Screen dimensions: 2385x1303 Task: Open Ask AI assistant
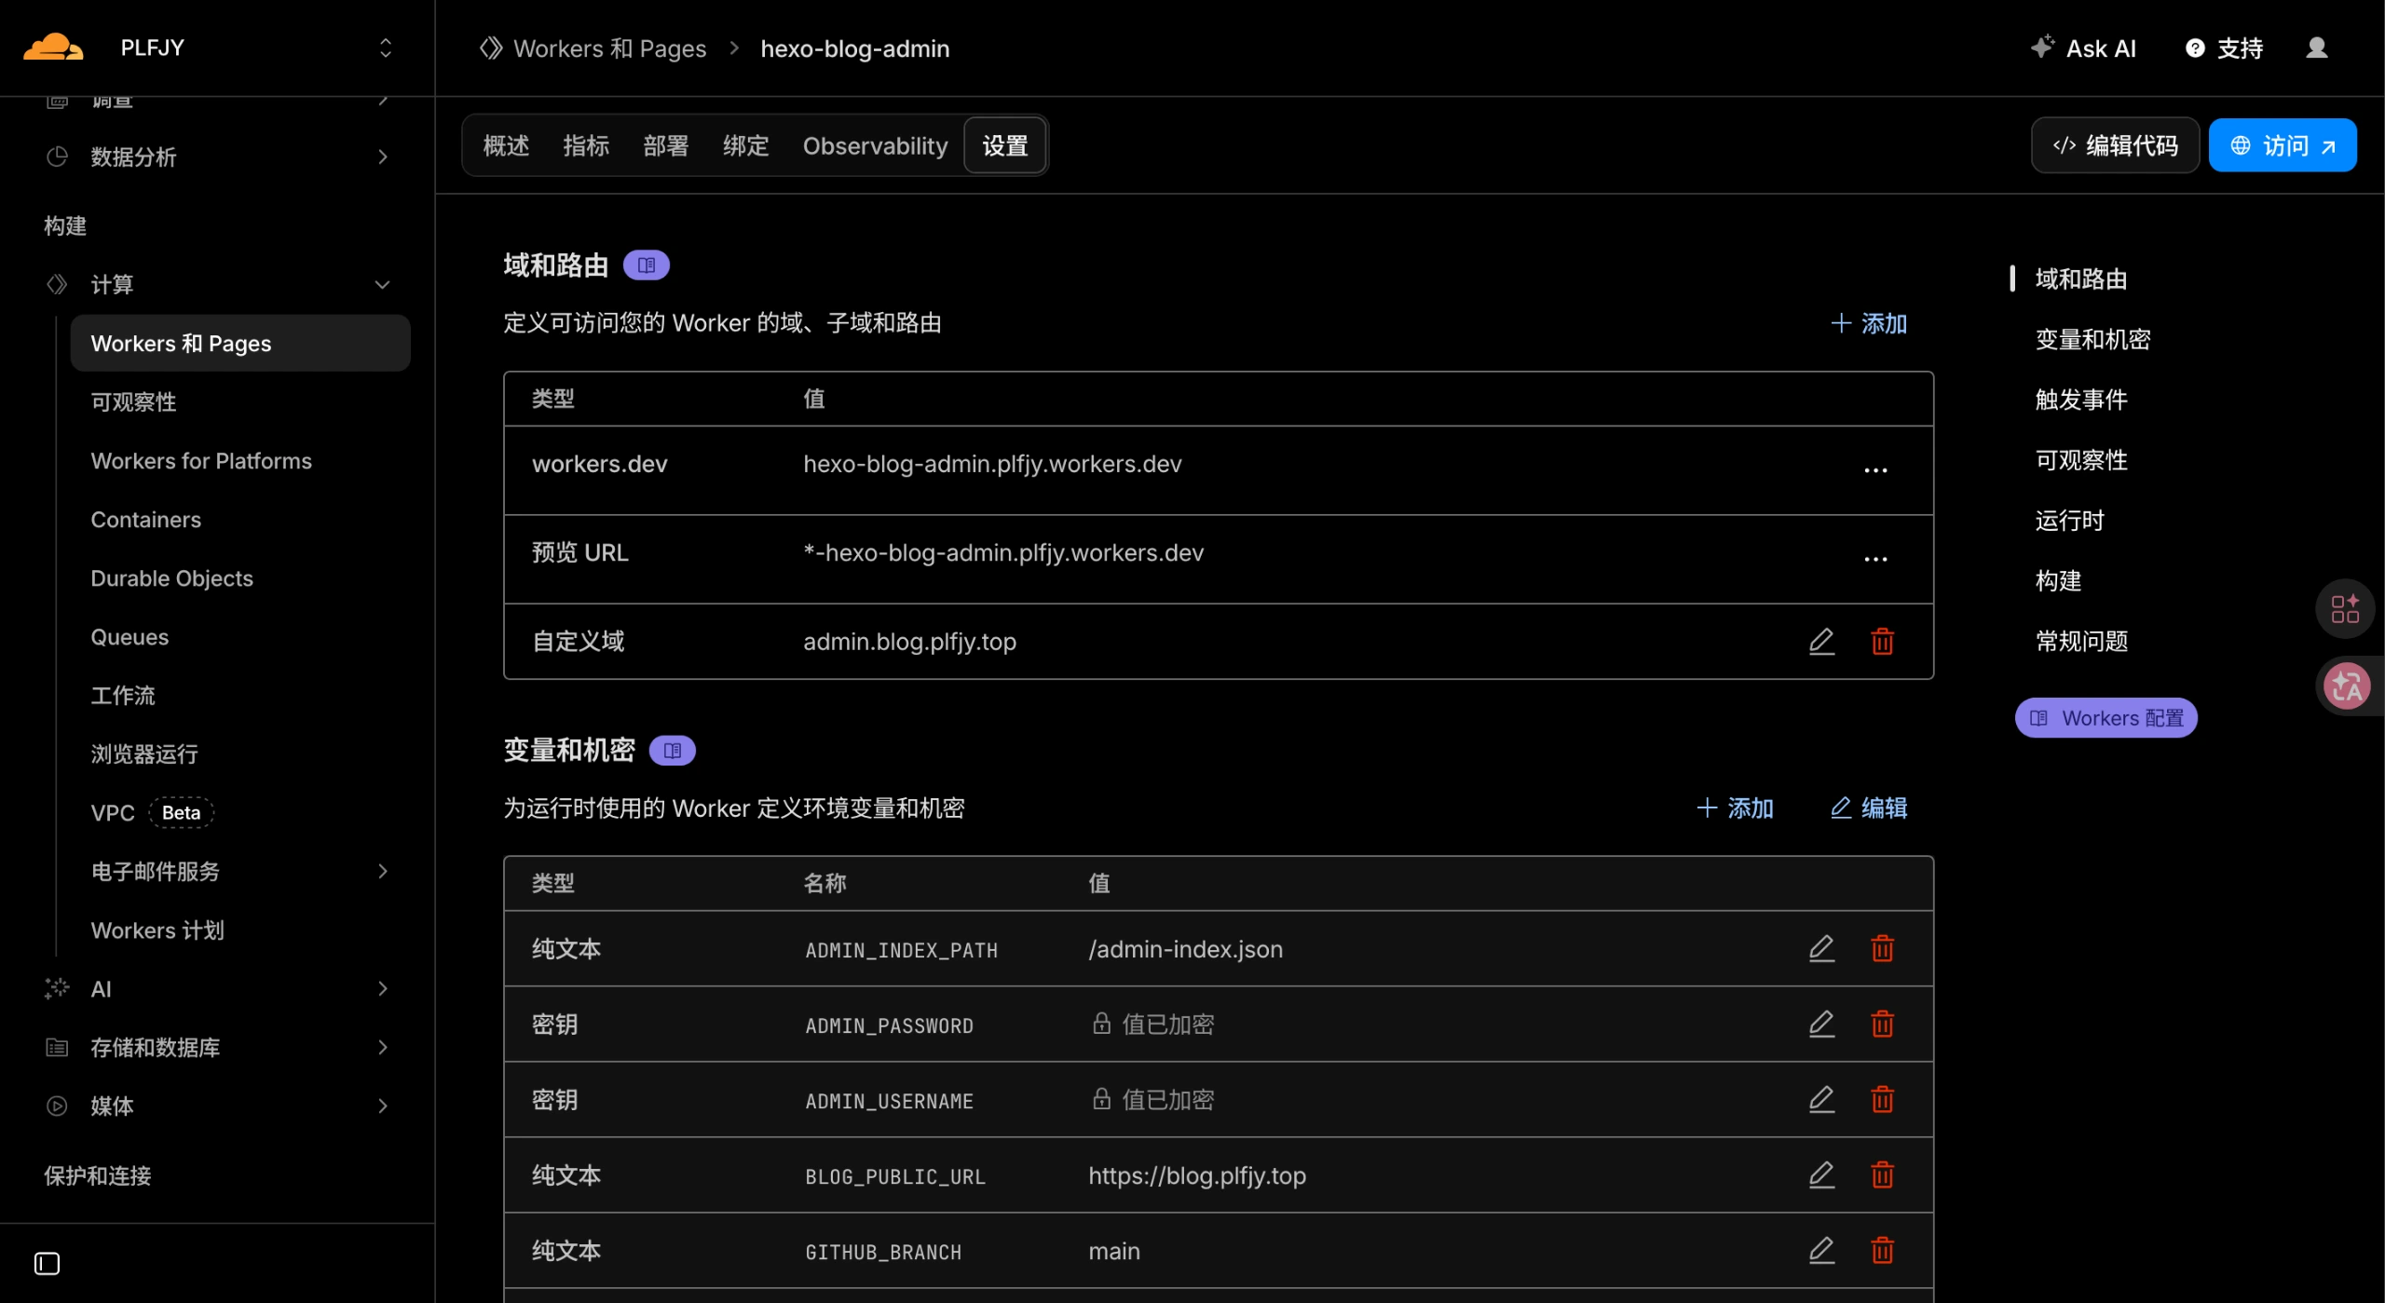pyautogui.click(x=2084, y=48)
